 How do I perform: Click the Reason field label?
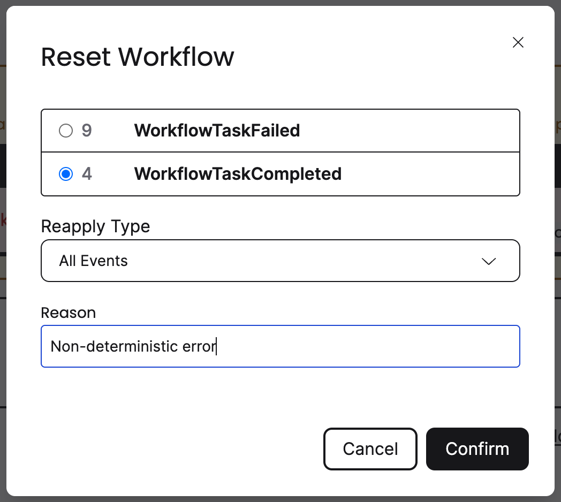coord(68,313)
